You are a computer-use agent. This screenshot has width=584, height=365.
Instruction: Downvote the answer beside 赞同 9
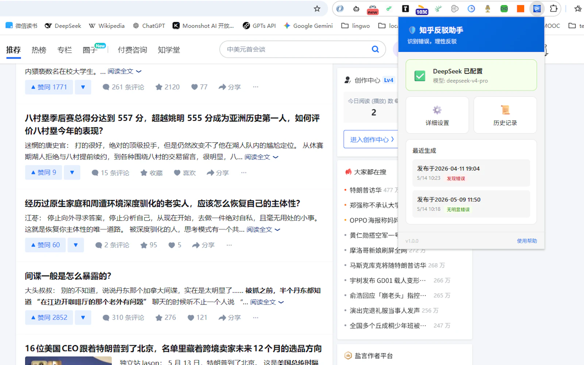coord(72,173)
